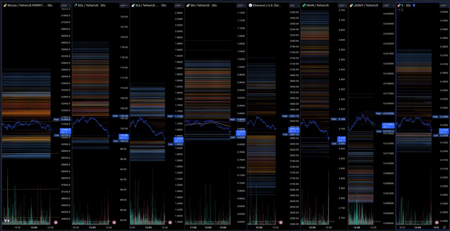
Task: Open NEAR / TetherUS symbol title
Action: pos(318,6)
